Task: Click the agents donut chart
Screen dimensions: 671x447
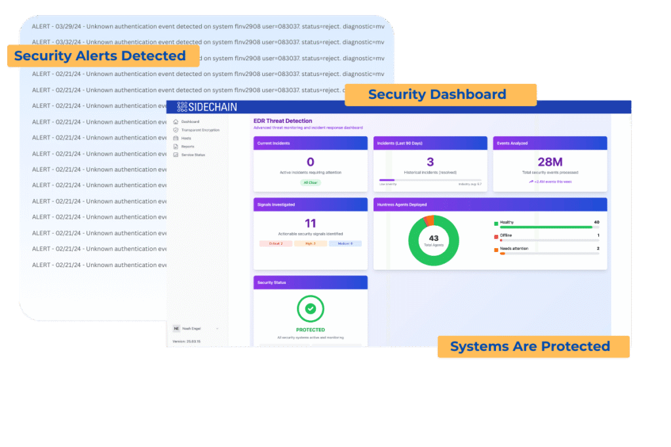Action: click(434, 240)
